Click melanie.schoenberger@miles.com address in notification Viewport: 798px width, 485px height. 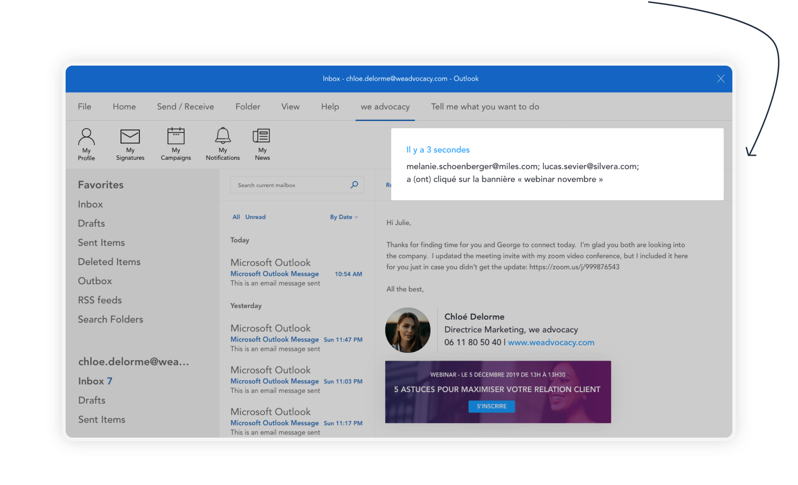pos(472,166)
